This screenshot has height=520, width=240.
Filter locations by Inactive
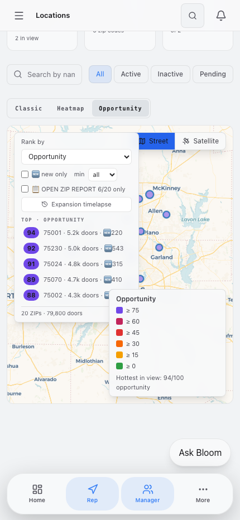170,74
